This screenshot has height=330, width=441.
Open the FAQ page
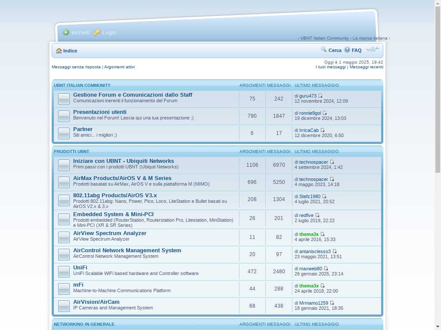pyautogui.click(x=357, y=50)
